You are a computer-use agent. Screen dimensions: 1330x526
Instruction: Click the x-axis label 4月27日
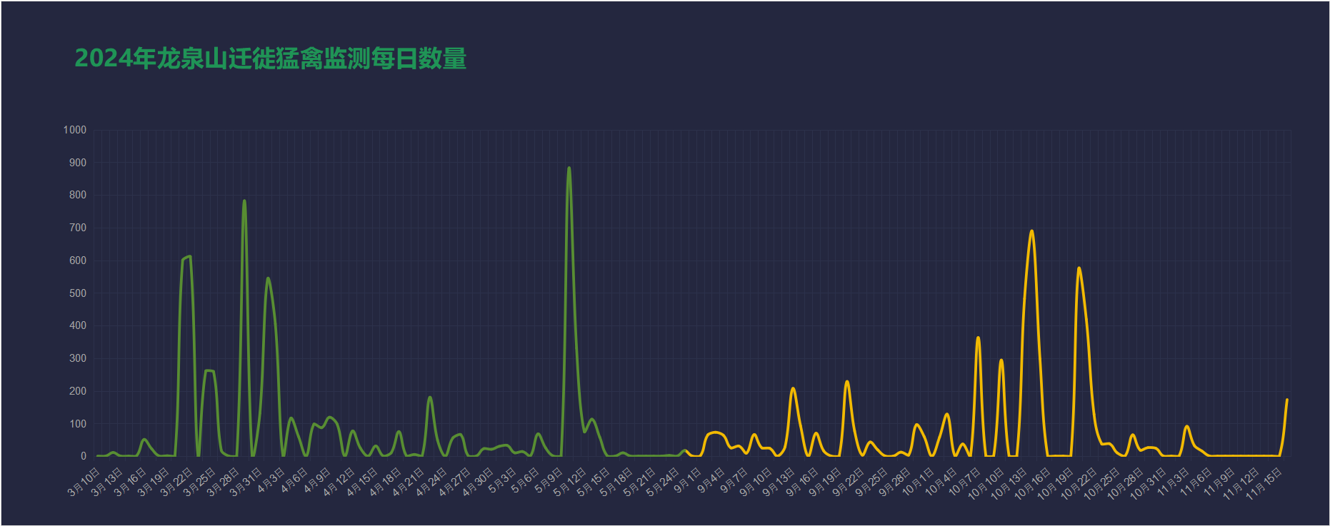(455, 482)
